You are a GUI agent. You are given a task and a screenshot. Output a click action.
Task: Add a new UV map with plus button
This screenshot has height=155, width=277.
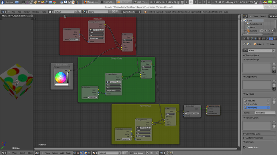coord(274,99)
